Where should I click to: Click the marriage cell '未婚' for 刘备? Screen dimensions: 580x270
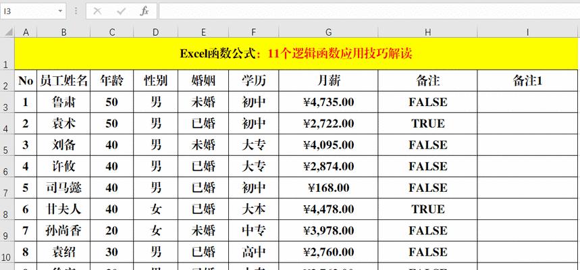click(203, 145)
